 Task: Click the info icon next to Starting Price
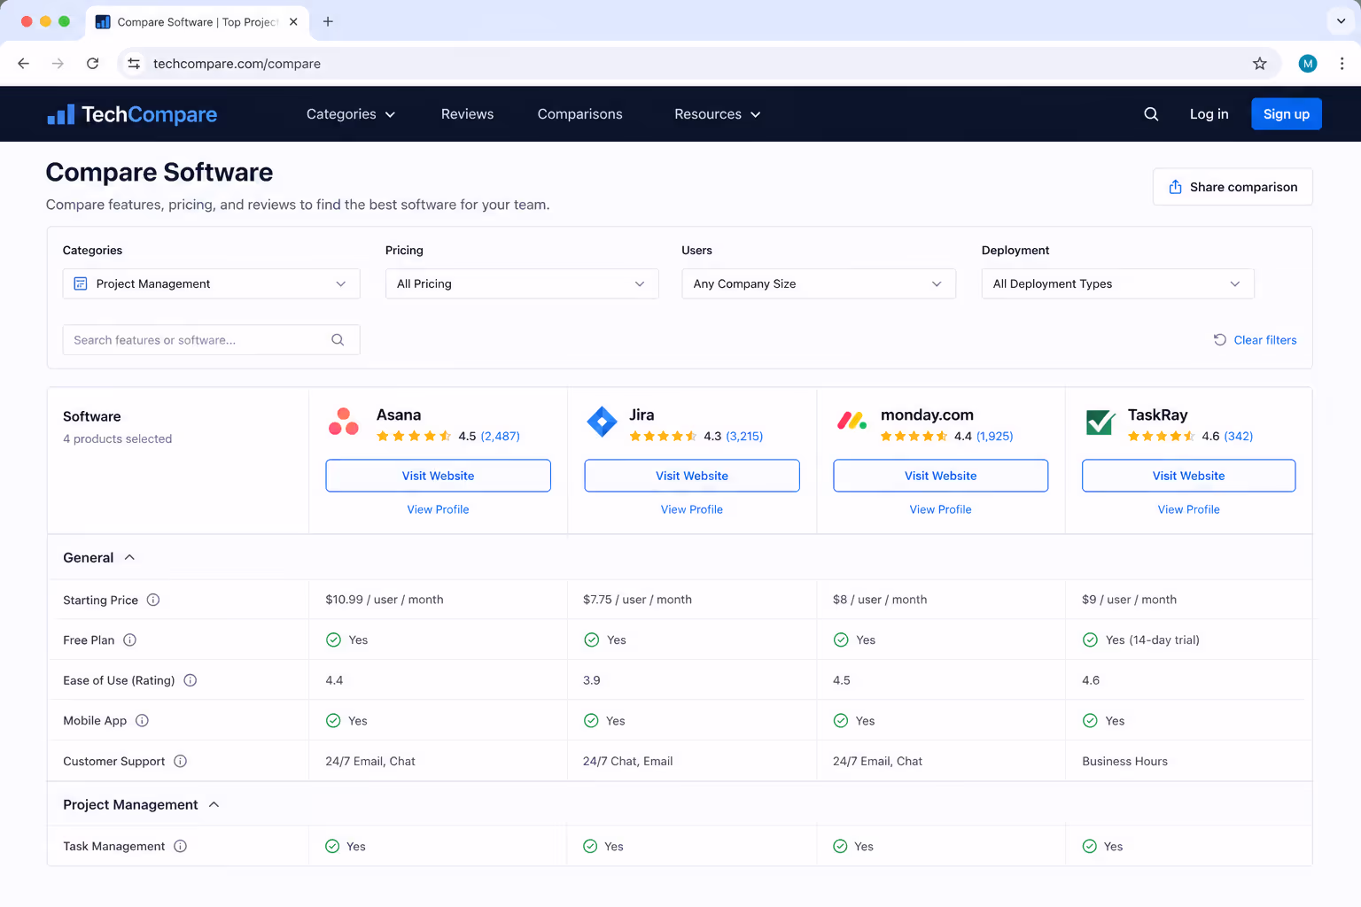tap(153, 600)
